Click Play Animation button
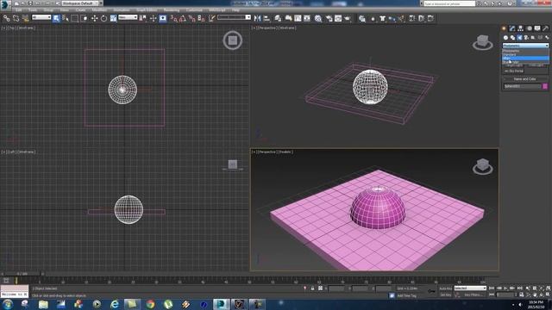The width and height of the screenshot is (552, 310). click(x=505, y=288)
